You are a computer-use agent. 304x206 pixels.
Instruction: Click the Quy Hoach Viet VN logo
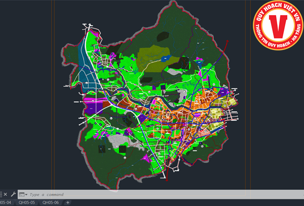point(278,25)
